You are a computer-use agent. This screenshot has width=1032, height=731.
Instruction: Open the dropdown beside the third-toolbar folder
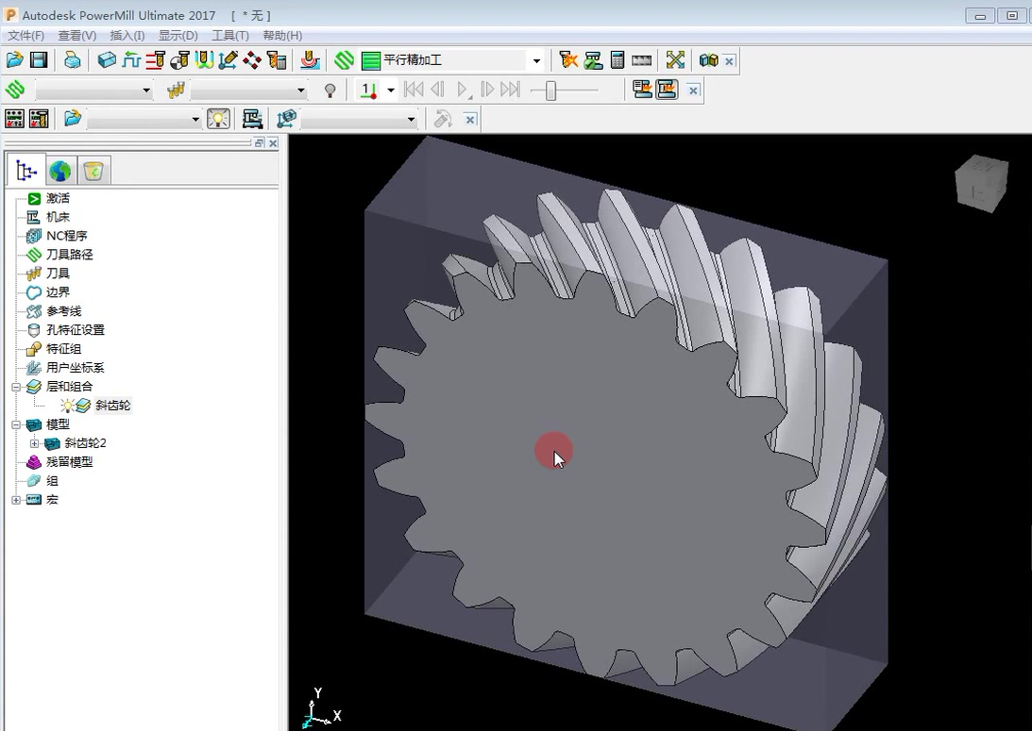click(195, 119)
